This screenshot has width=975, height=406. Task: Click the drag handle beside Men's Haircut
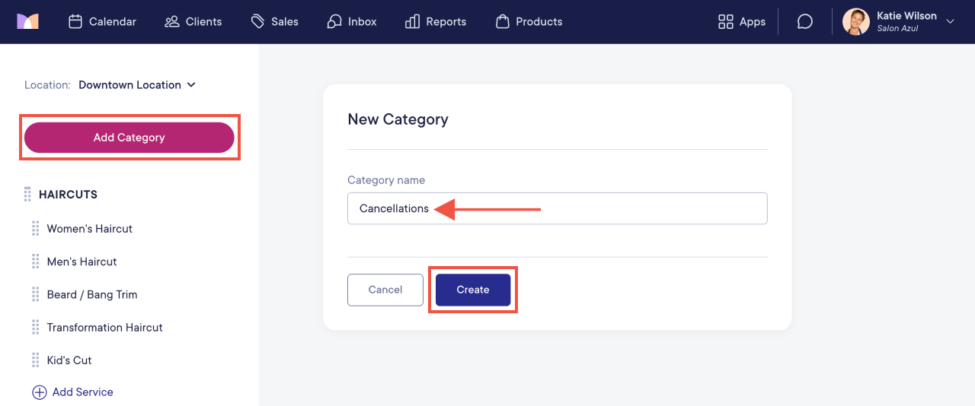35,262
